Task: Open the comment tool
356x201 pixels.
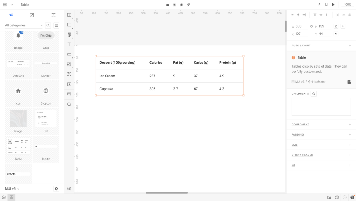Action: pyautogui.click(x=69, y=94)
